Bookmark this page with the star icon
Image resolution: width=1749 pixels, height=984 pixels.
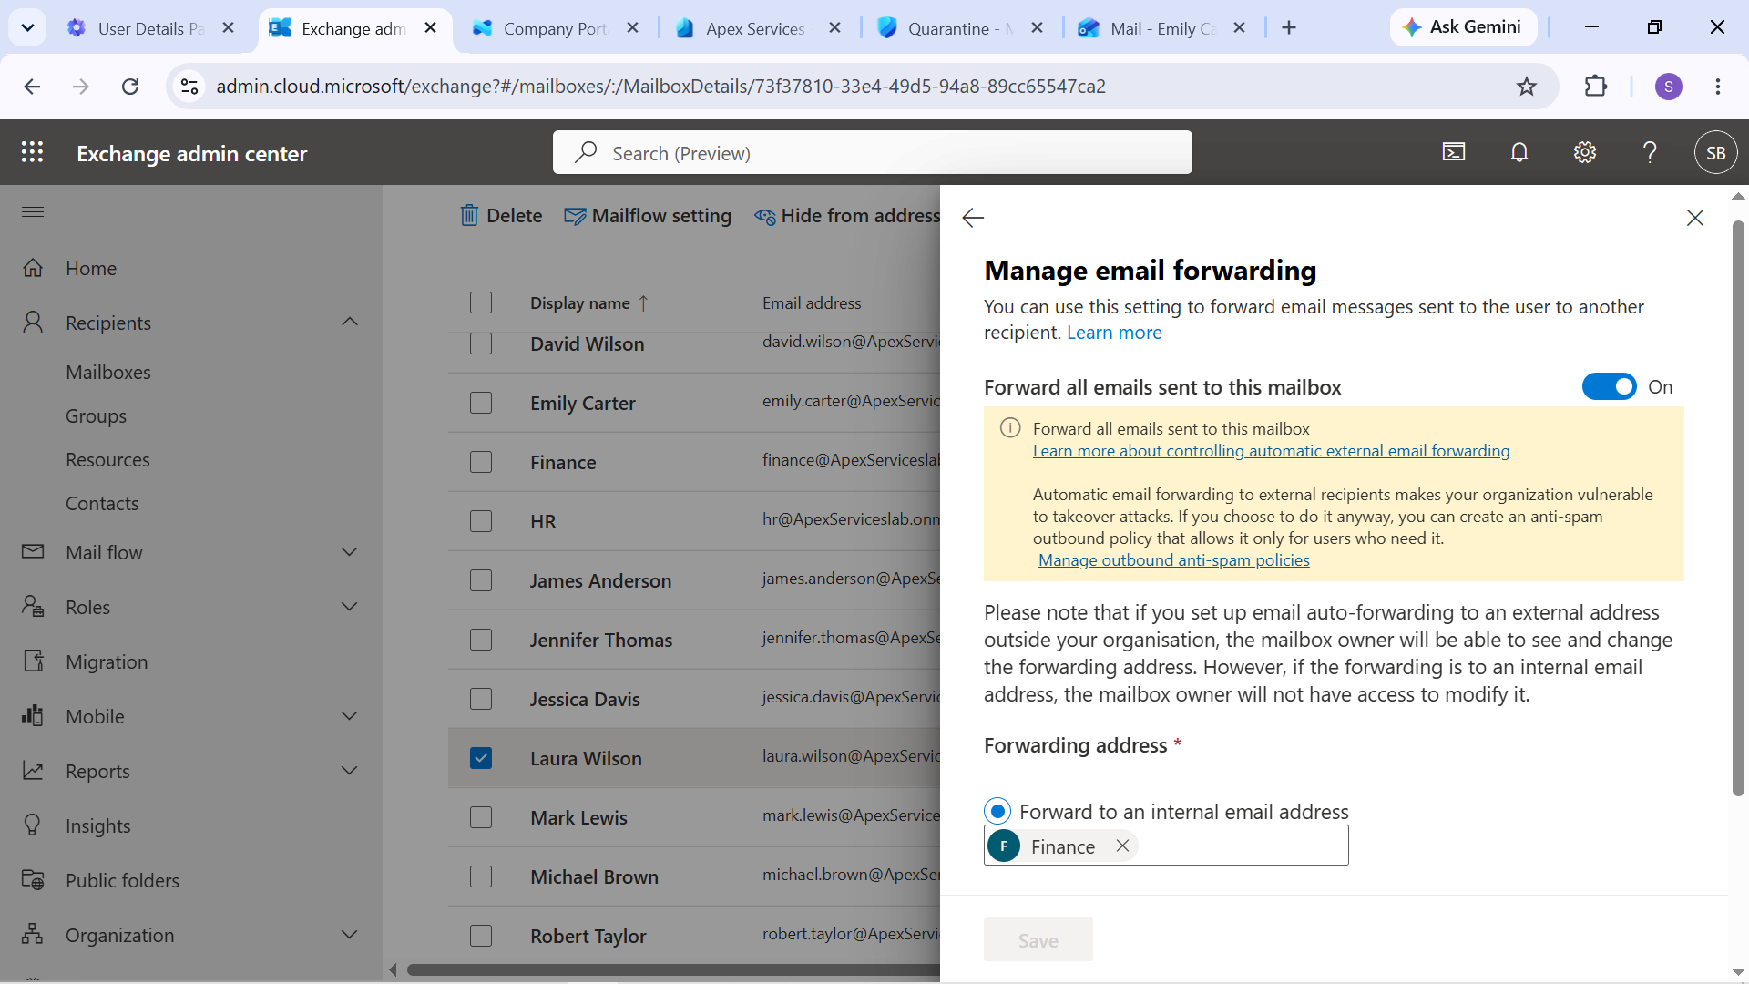(1527, 87)
